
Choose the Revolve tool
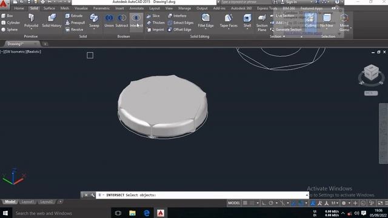74,30
